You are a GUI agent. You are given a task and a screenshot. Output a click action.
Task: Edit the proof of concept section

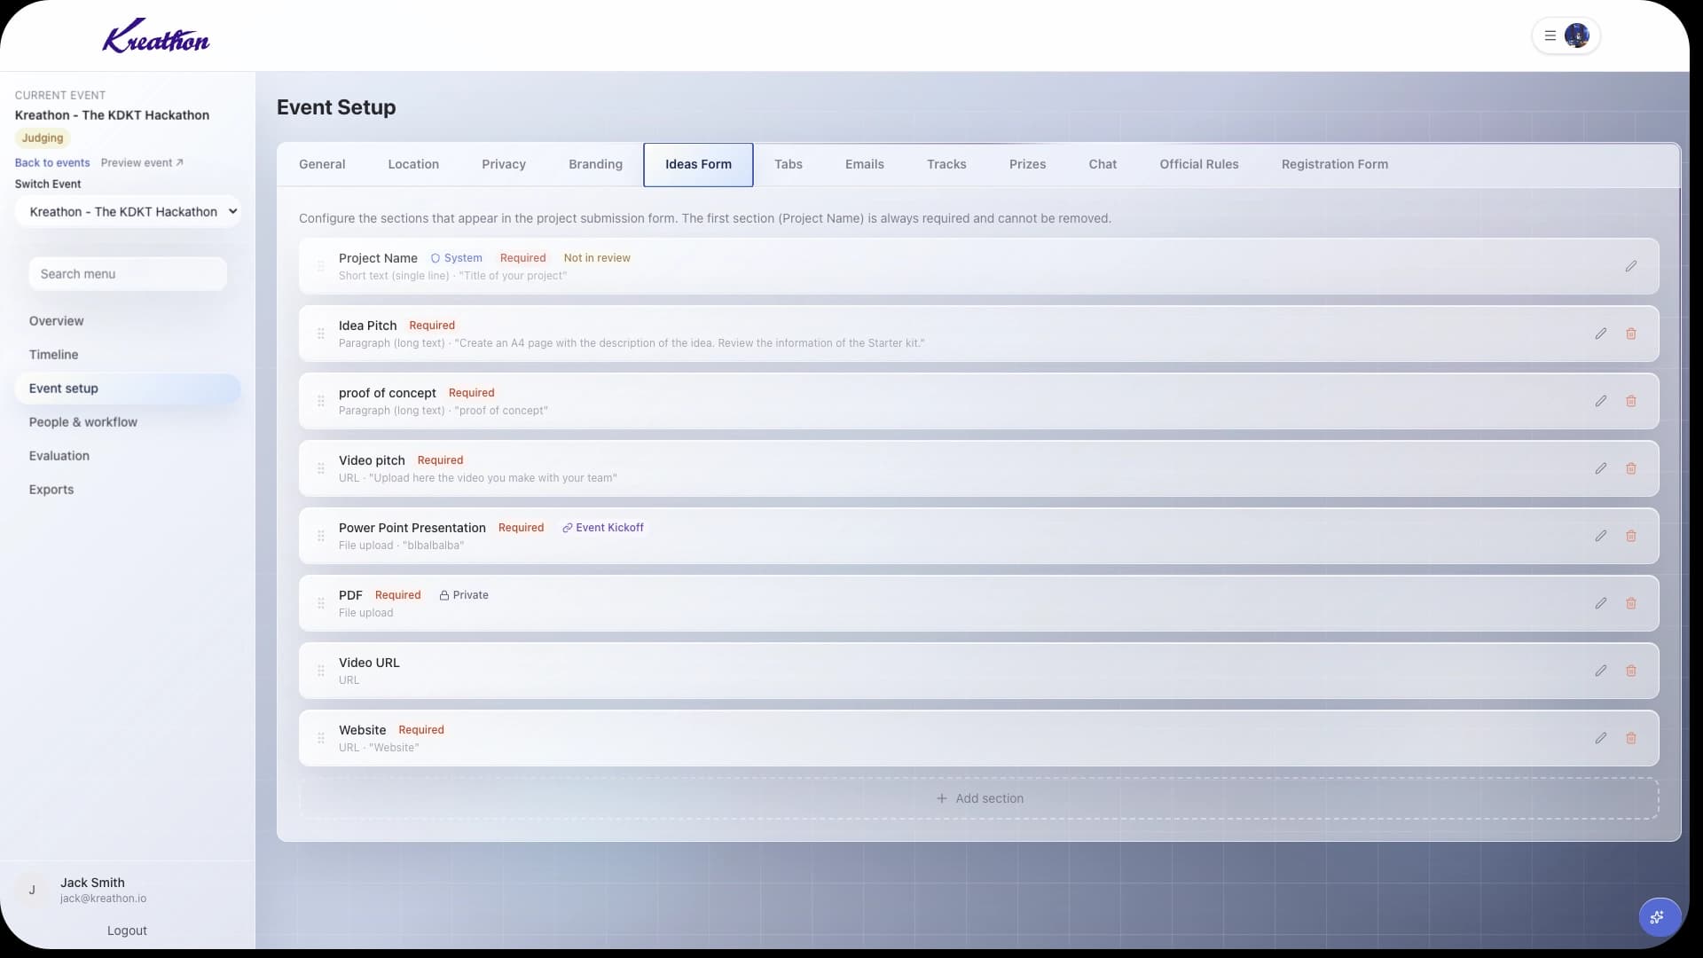[1600, 401]
